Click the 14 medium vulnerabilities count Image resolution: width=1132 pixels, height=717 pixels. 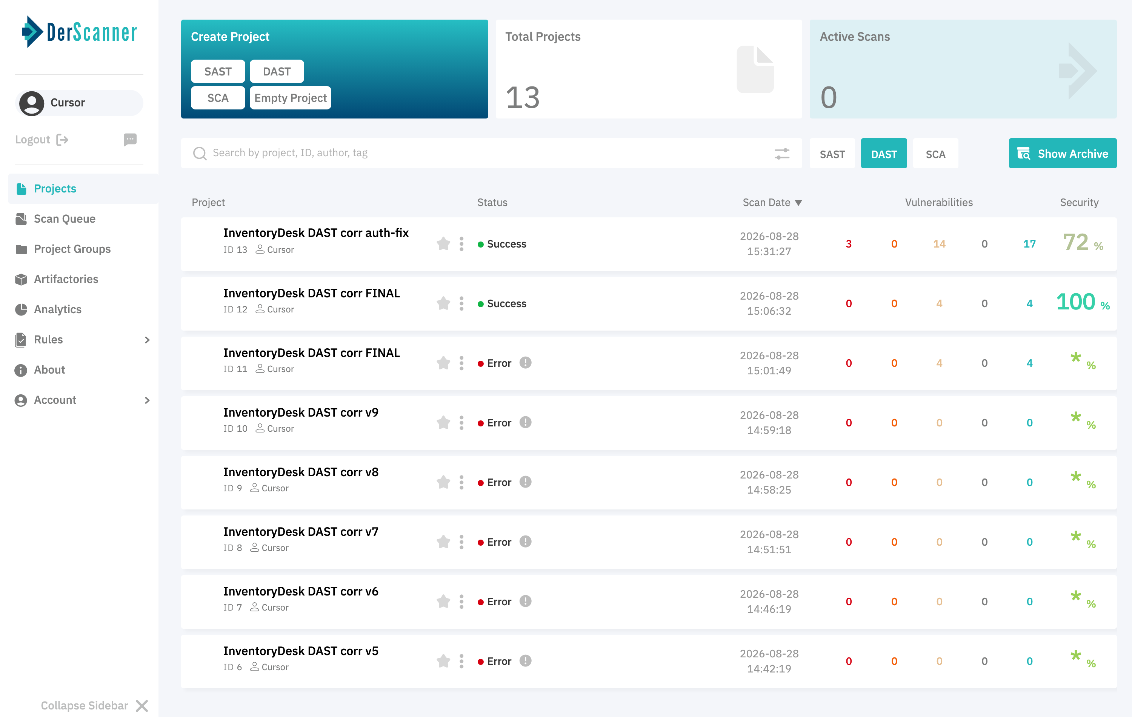(x=939, y=244)
